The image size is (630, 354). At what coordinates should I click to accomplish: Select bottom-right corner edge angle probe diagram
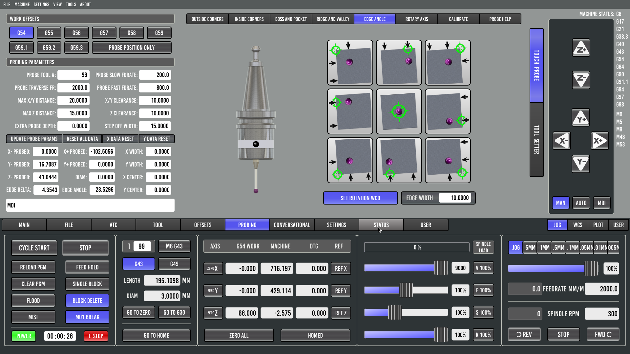pyautogui.click(x=448, y=160)
